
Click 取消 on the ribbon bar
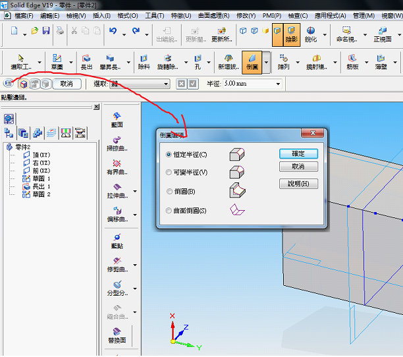coord(67,84)
